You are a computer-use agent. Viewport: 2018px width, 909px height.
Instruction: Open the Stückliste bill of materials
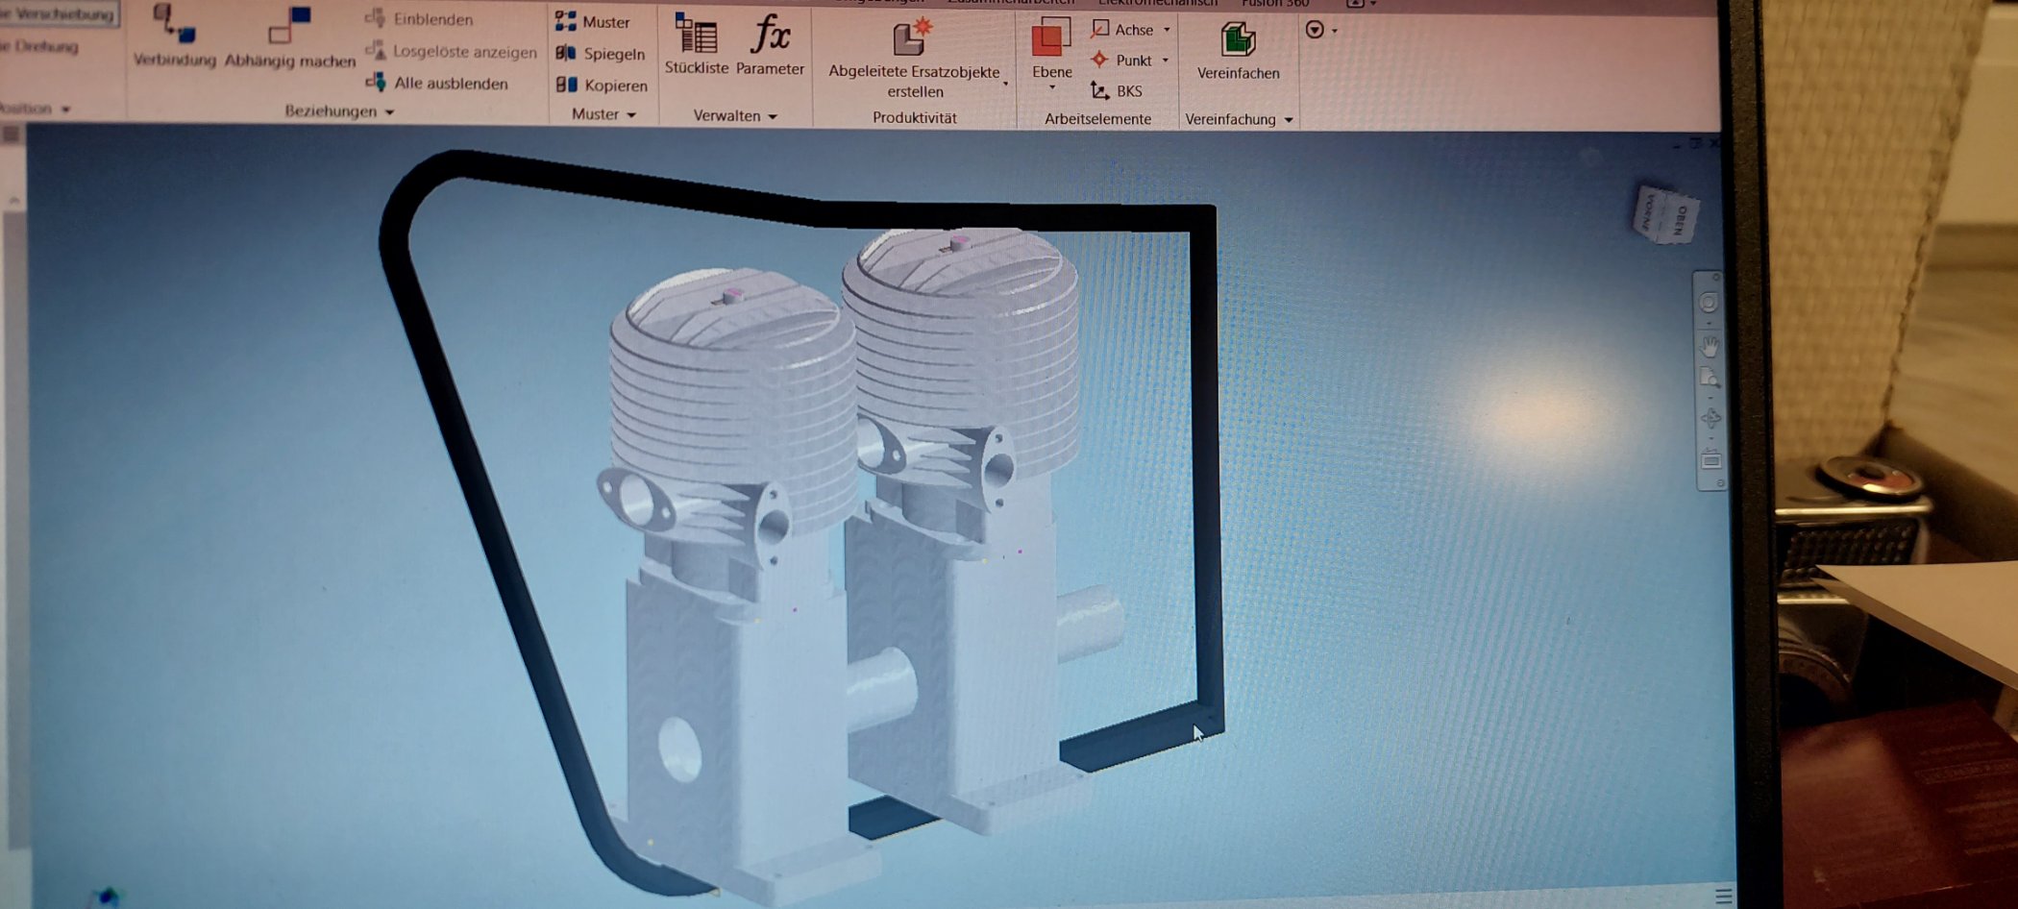click(x=696, y=43)
